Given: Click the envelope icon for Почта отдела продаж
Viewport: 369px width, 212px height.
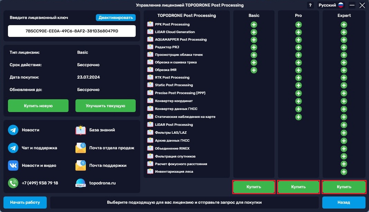Looking at the screenshot, I should (81, 148).
